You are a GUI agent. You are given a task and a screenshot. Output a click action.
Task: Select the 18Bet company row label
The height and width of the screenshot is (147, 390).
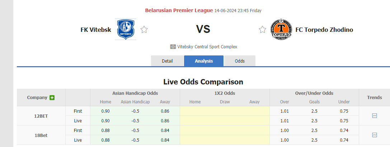pos(41,135)
